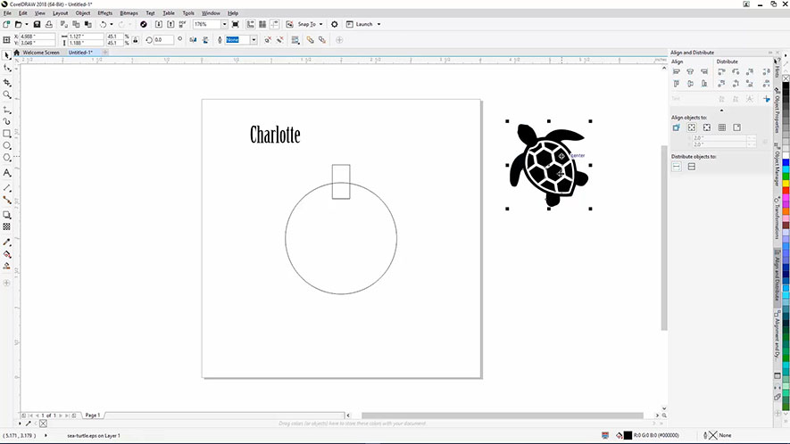
Task: Switch to the Welcome Screen tab
Action: (41, 52)
